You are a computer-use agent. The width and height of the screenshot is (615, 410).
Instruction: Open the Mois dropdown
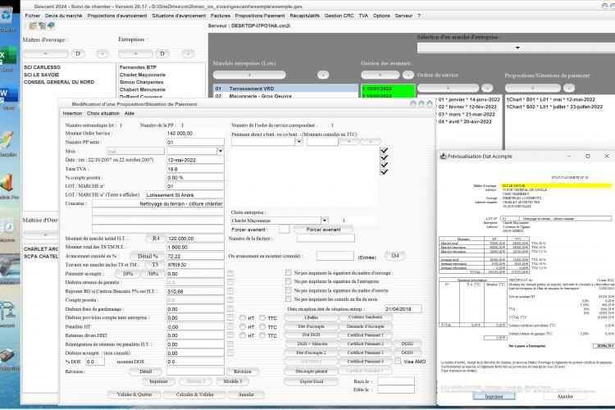(220, 151)
